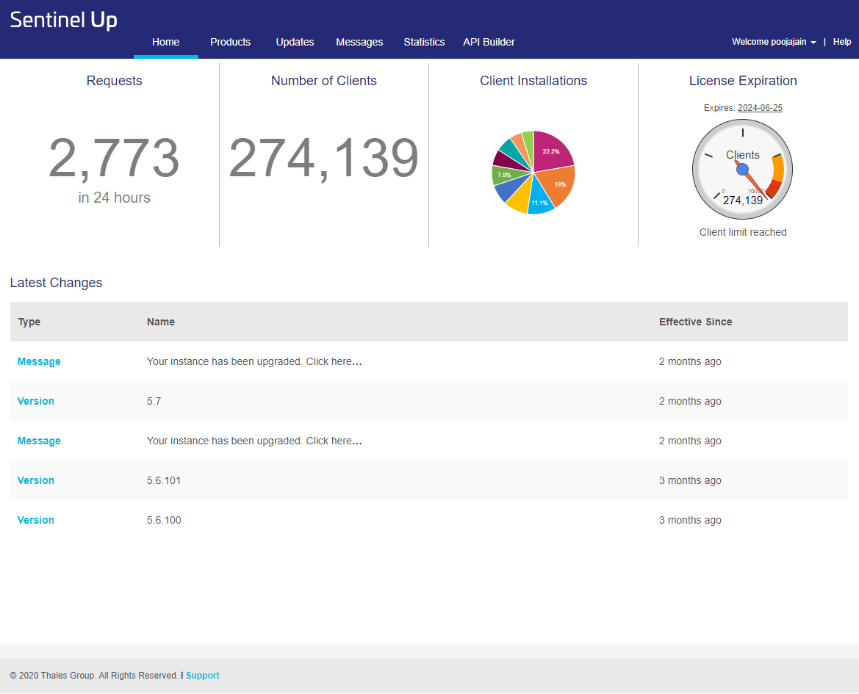Viewport: 859px width, 694px height.
Task: Switch to the Updates tab
Action: point(295,42)
